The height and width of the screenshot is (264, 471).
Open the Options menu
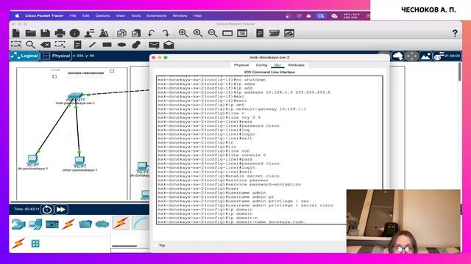coord(102,15)
